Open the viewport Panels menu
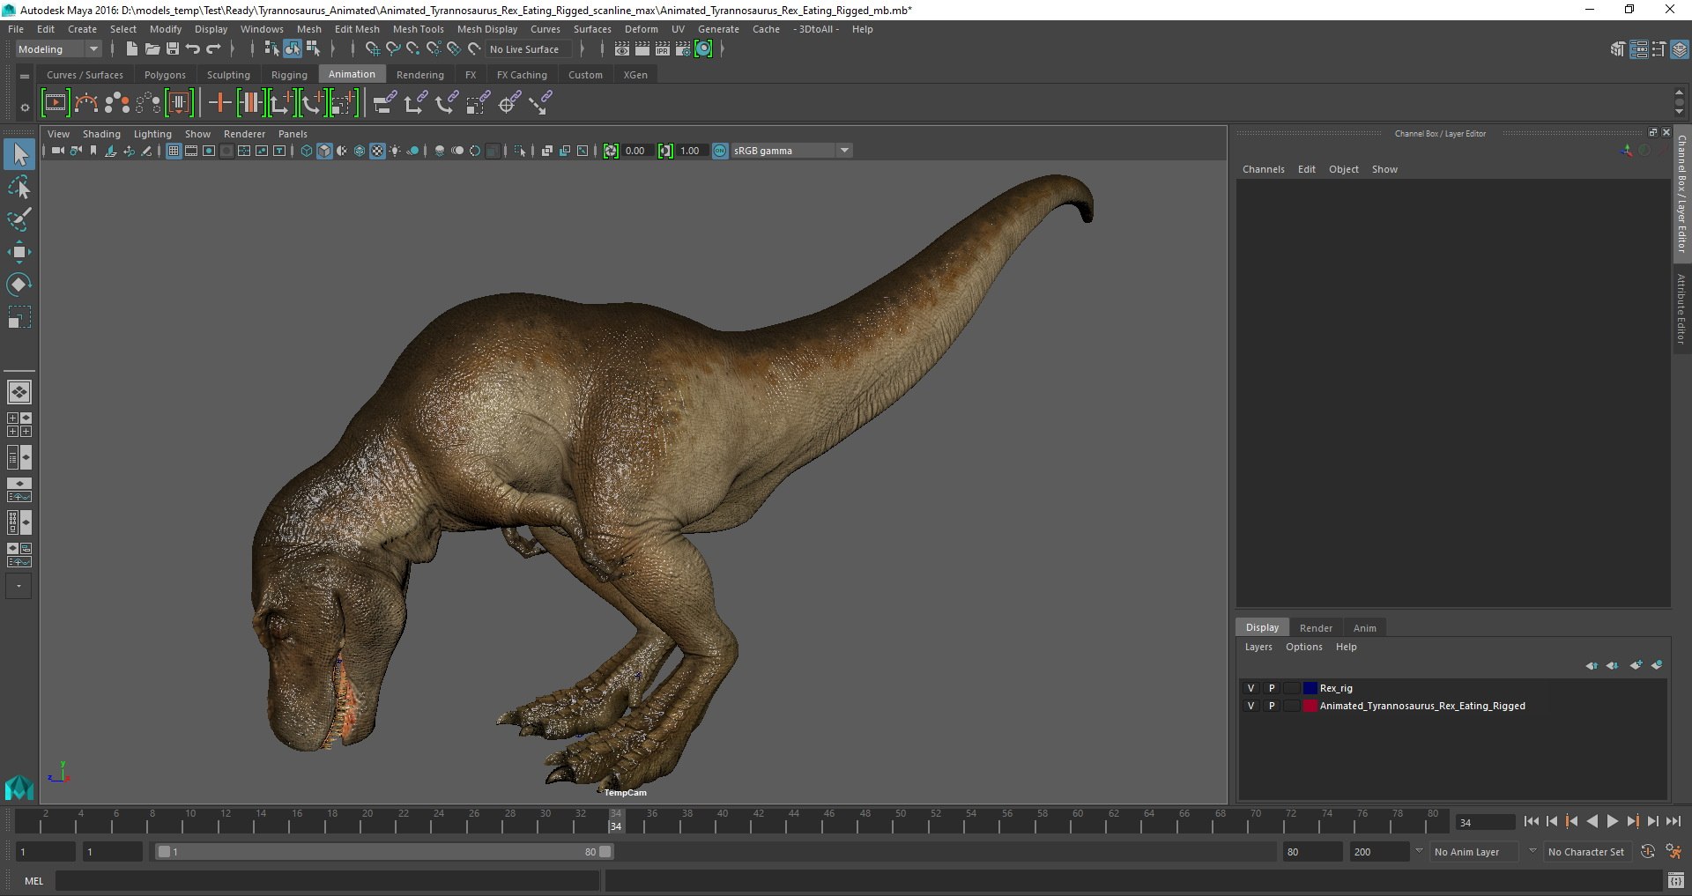The height and width of the screenshot is (896, 1692). pyautogui.click(x=293, y=134)
